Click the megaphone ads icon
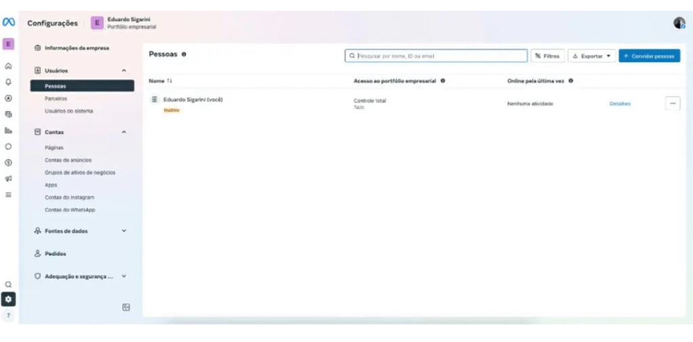693x342 pixels. [8, 179]
